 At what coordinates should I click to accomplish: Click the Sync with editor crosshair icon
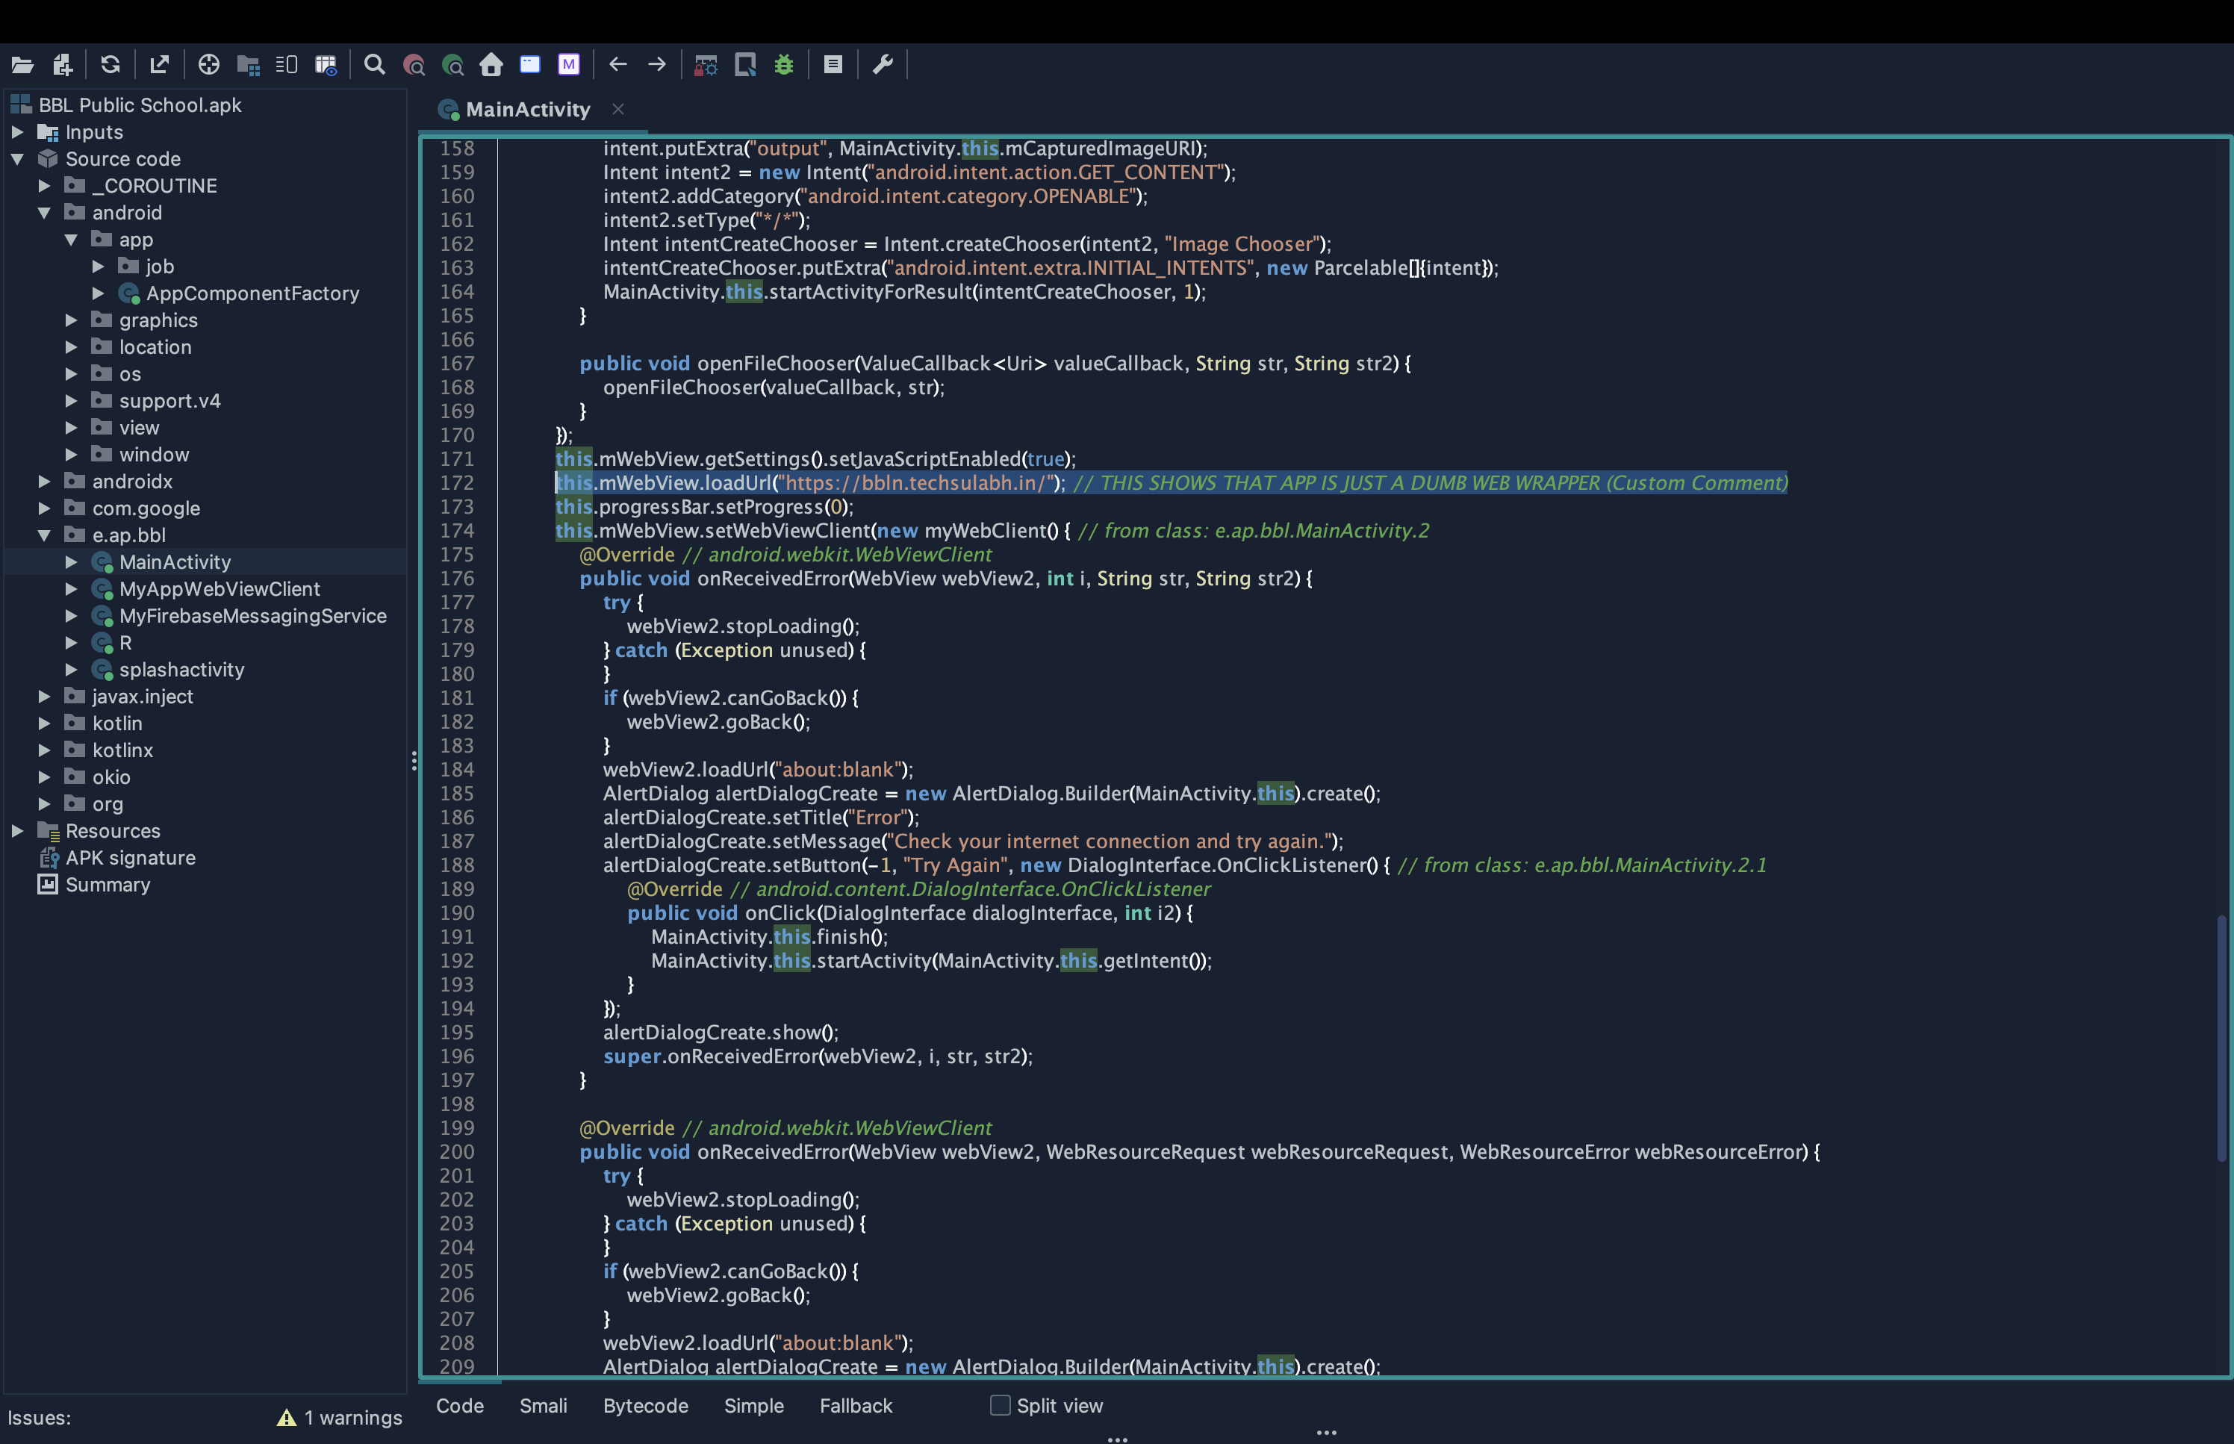(209, 65)
